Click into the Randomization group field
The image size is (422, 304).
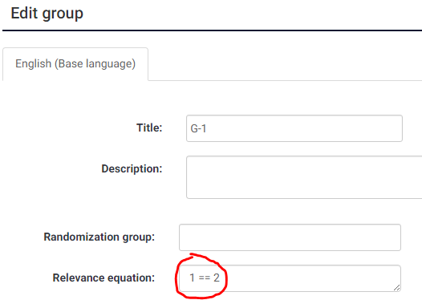point(290,237)
